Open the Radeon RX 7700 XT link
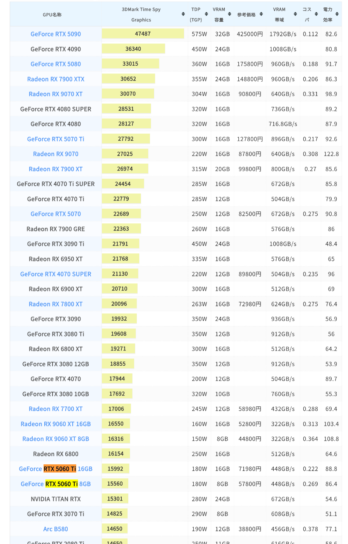This screenshot has height=544, width=348. tap(56, 409)
